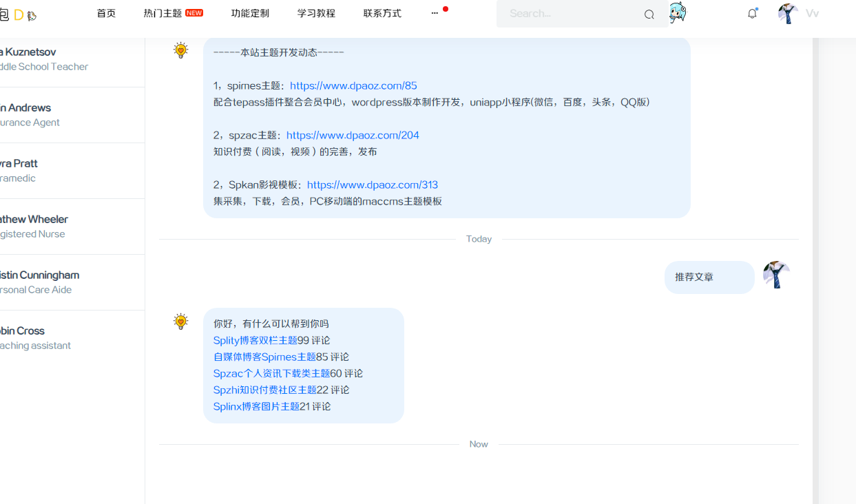
Task: Open 首页 in the navigation bar
Action: (106, 12)
